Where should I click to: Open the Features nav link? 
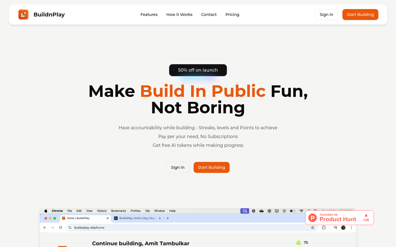[x=149, y=15]
